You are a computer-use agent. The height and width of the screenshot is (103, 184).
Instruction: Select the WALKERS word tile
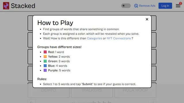coord(92,90)
